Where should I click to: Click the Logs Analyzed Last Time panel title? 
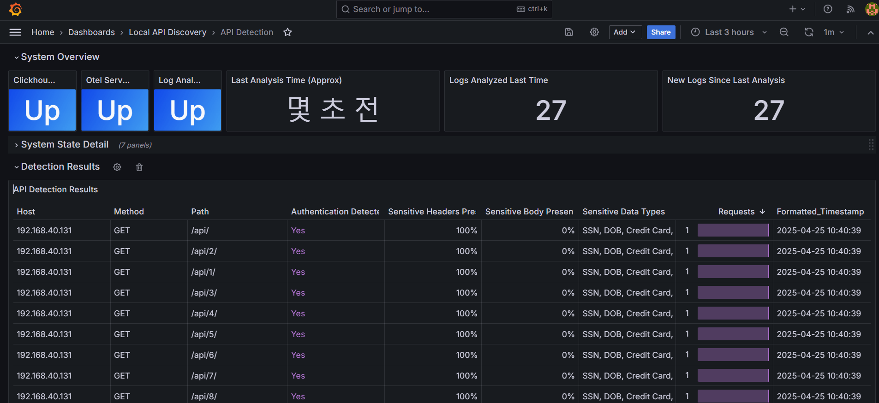(498, 80)
